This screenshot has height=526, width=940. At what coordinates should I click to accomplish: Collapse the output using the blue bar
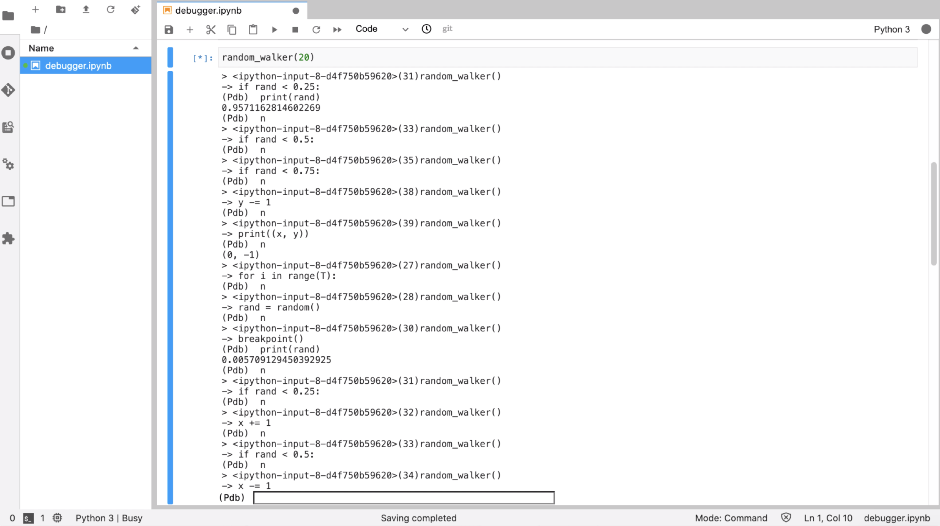(170, 287)
